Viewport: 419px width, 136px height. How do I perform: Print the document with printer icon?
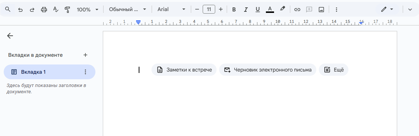44,10
